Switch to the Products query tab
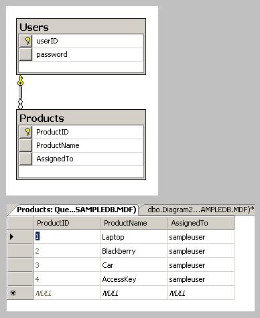Screen dimensions: 260x318 (x=76, y=210)
